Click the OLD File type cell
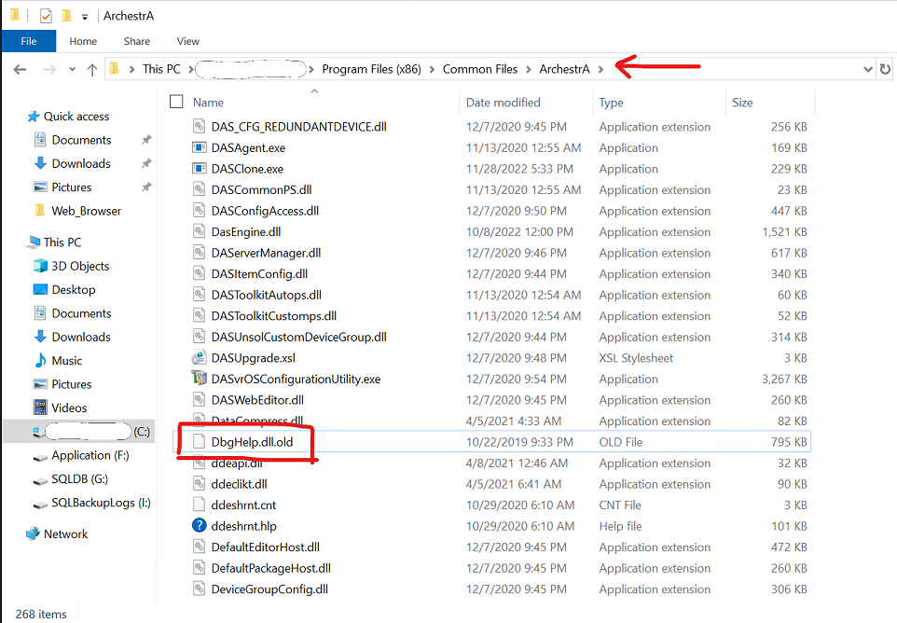The width and height of the screenshot is (897, 623). (621, 442)
